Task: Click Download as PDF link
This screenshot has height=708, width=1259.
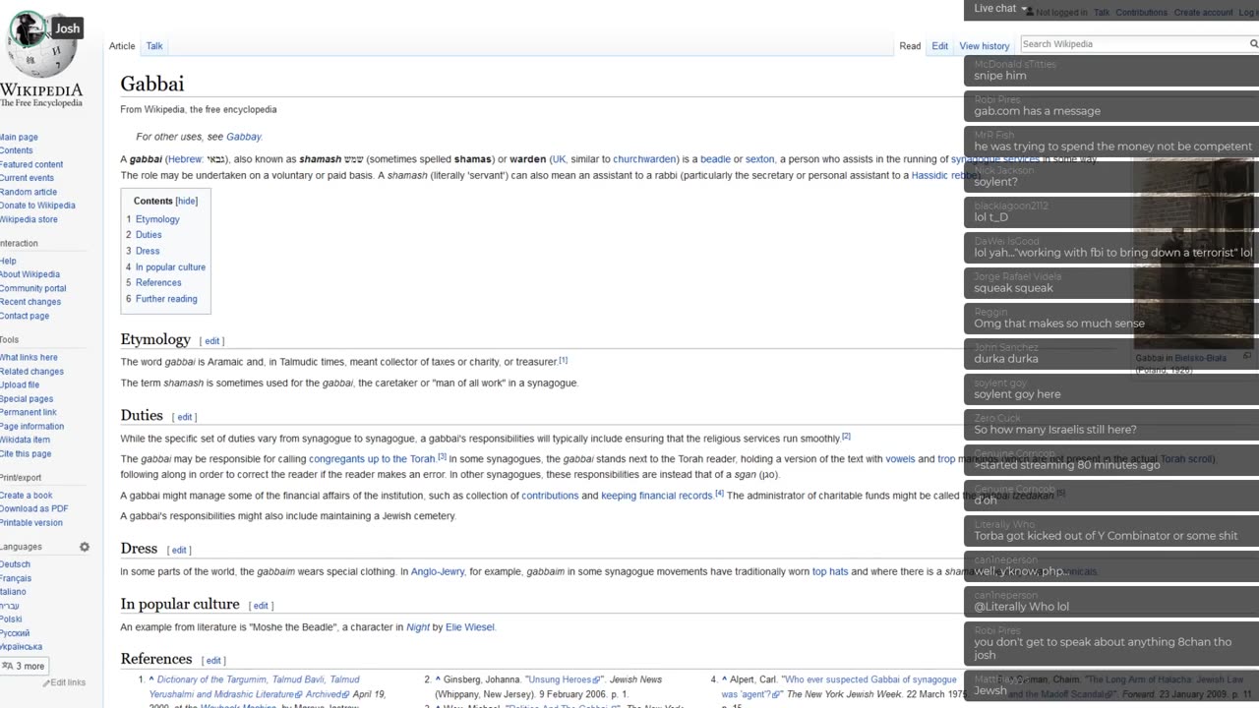Action: click(x=34, y=509)
